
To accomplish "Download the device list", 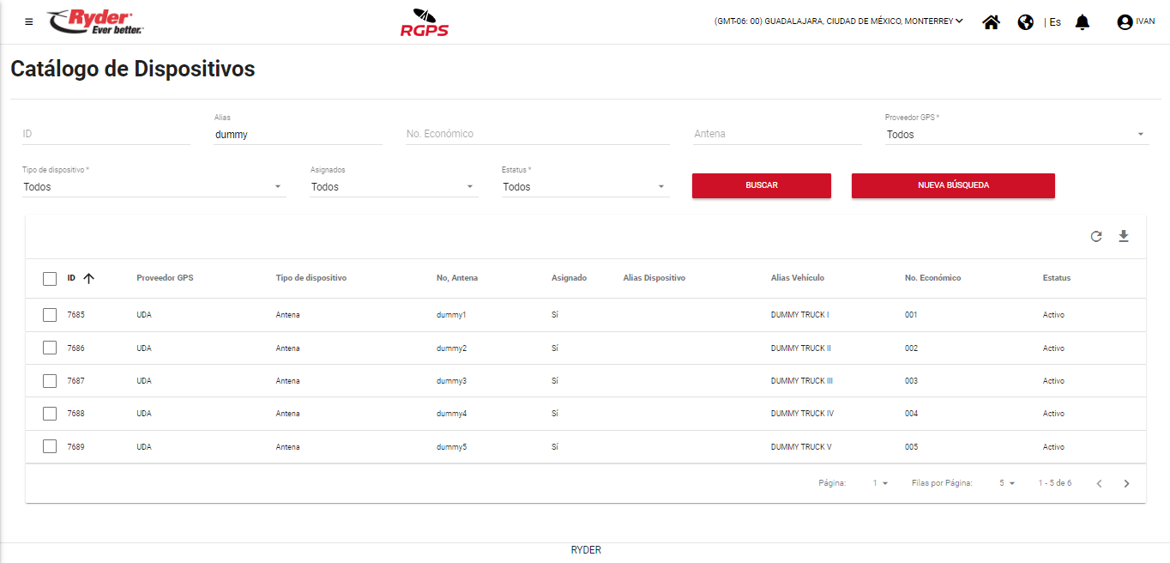I will [x=1124, y=236].
